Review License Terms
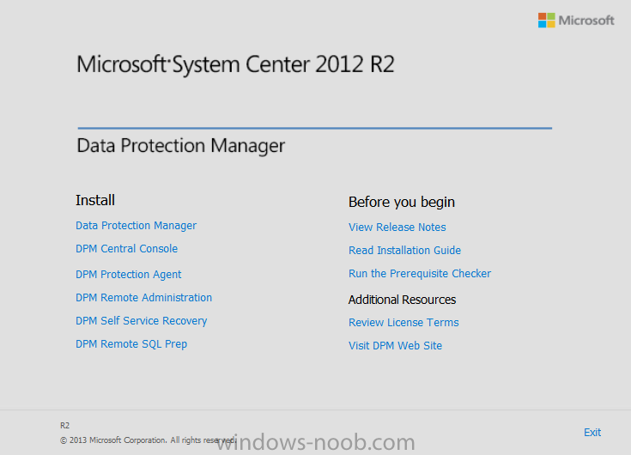Viewport: 631px width, 455px height. 403,323
